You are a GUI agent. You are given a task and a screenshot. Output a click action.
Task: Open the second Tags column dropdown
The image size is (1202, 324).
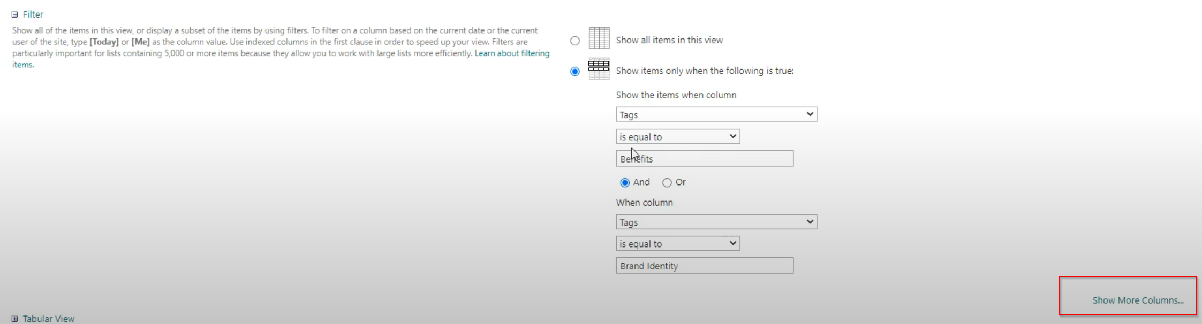(716, 222)
